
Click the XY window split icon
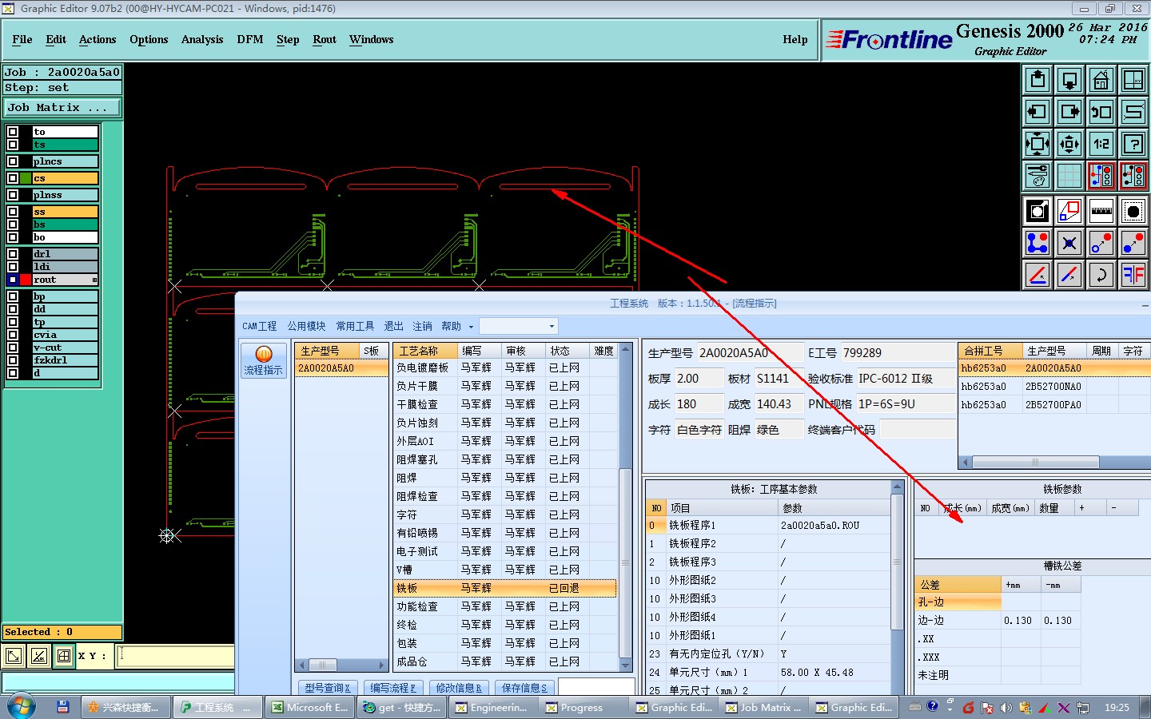click(x=1133, y=80)
